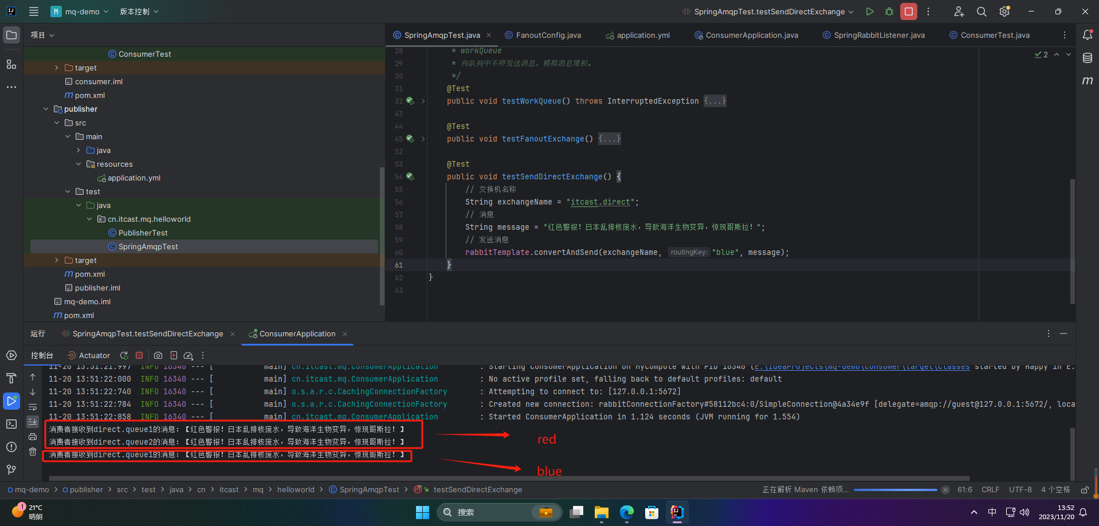Collapse the publisher module node
The image size is (1099, 526).
click(46, 109)
